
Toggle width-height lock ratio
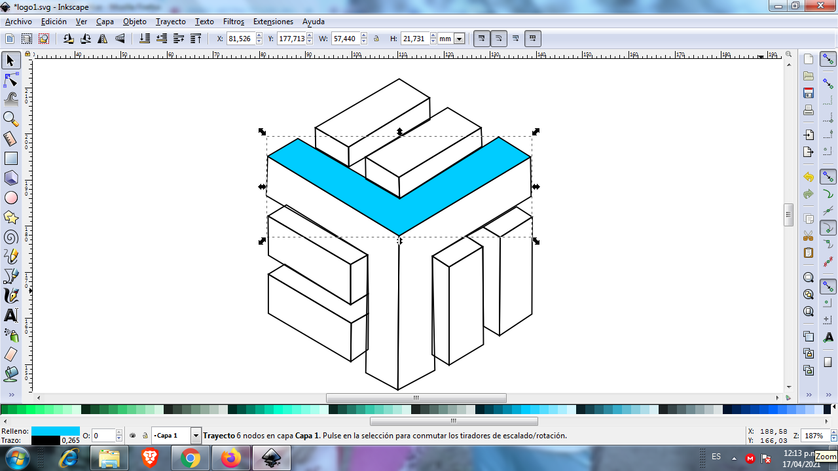(376, 39)
